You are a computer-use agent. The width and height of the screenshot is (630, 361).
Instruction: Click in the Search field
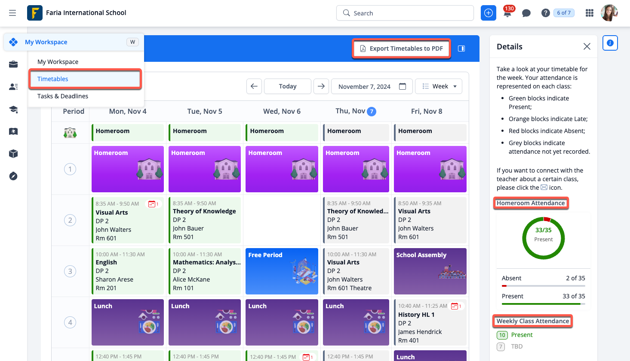pyautogui.click(x=405, y=13)
